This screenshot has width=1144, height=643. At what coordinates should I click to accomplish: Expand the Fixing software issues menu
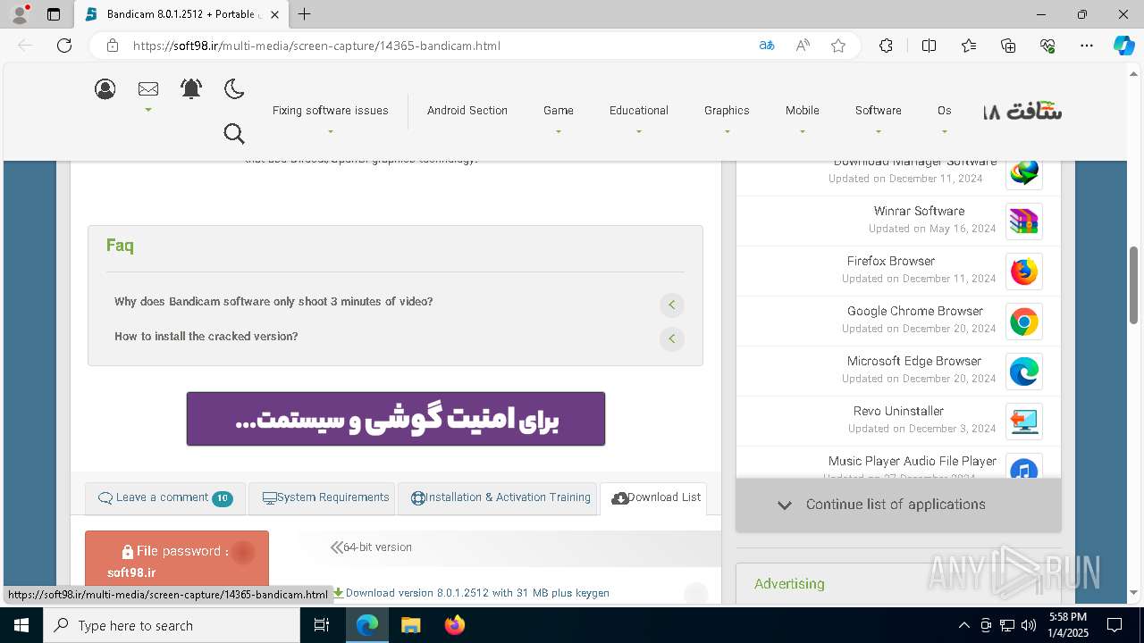click(x=330, y=111)
